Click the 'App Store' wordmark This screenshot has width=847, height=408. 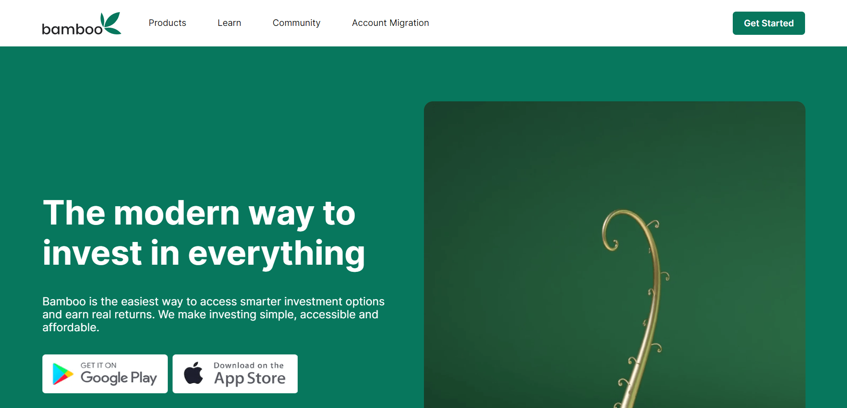(250, 379)
